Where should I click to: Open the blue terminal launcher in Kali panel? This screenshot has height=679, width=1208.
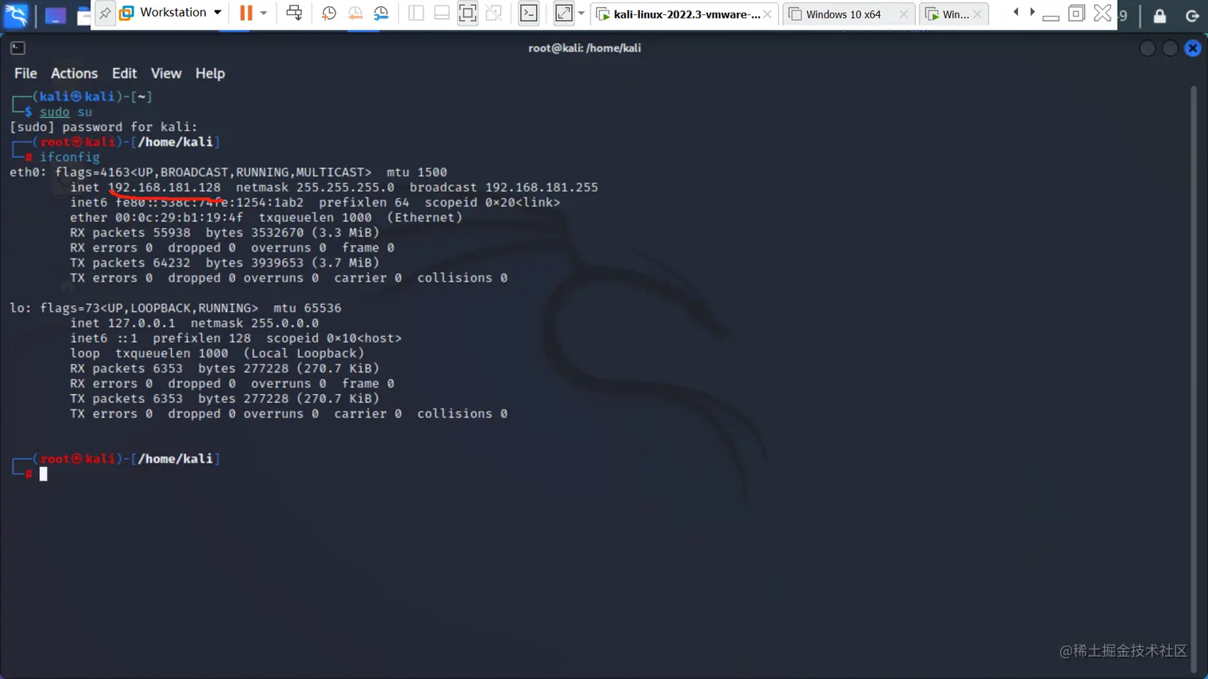[x=55, y=15]
